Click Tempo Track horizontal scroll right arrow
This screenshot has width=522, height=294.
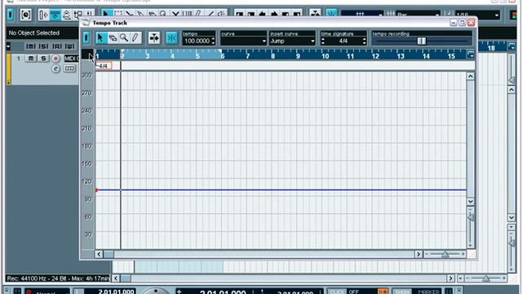click(x=418, y=254)
